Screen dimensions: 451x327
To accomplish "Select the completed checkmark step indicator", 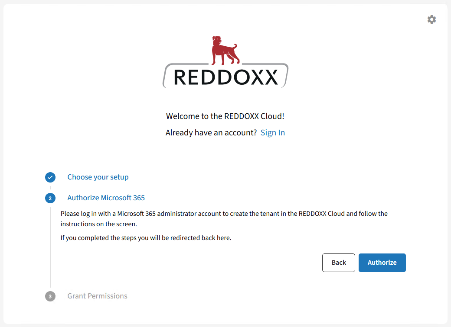I will click(50, 177).
